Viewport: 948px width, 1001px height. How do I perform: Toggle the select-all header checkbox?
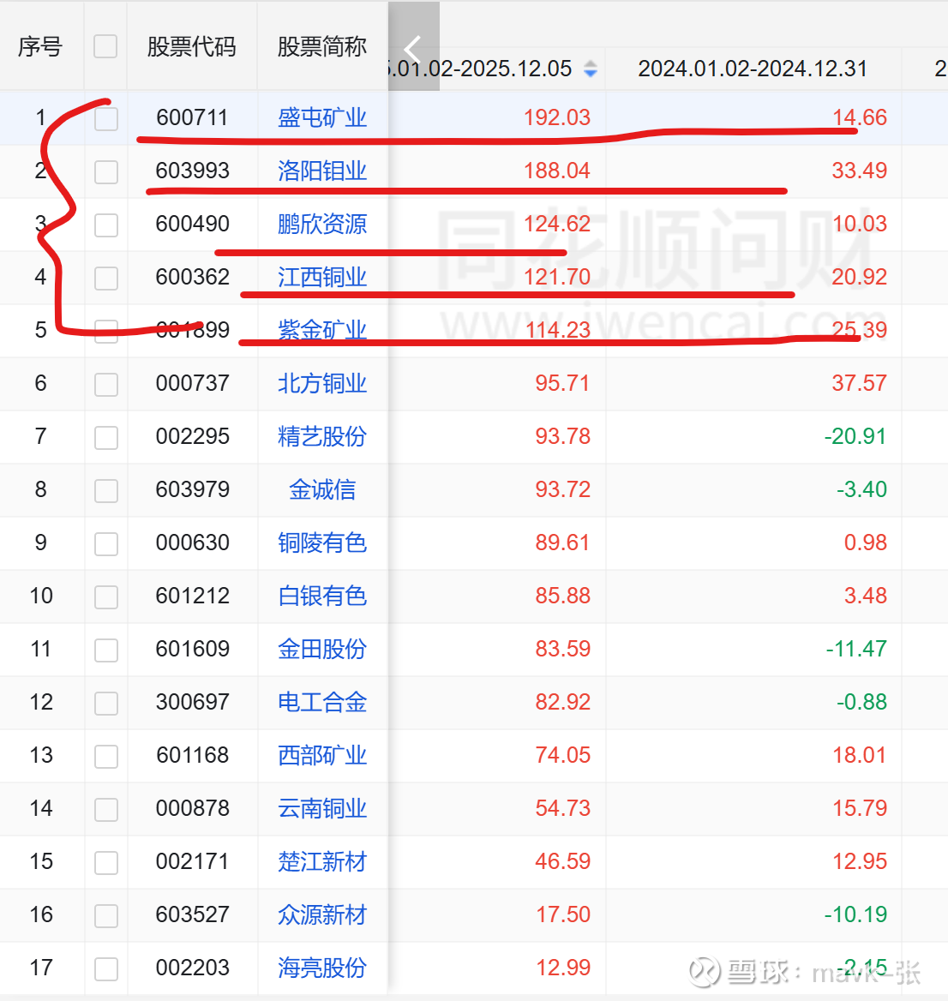click(105, 46)
